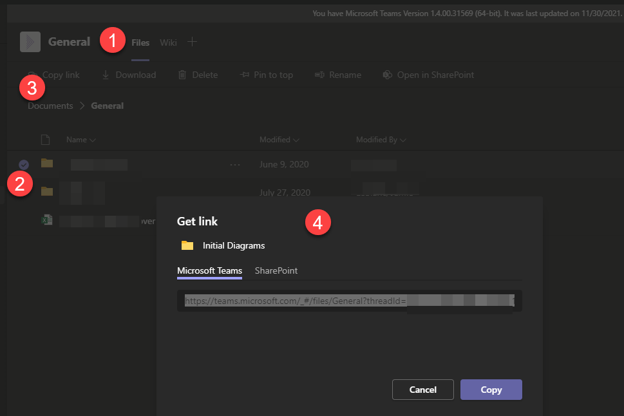
Task: Click the Initial Diagrams folder name
Action: 234,245
